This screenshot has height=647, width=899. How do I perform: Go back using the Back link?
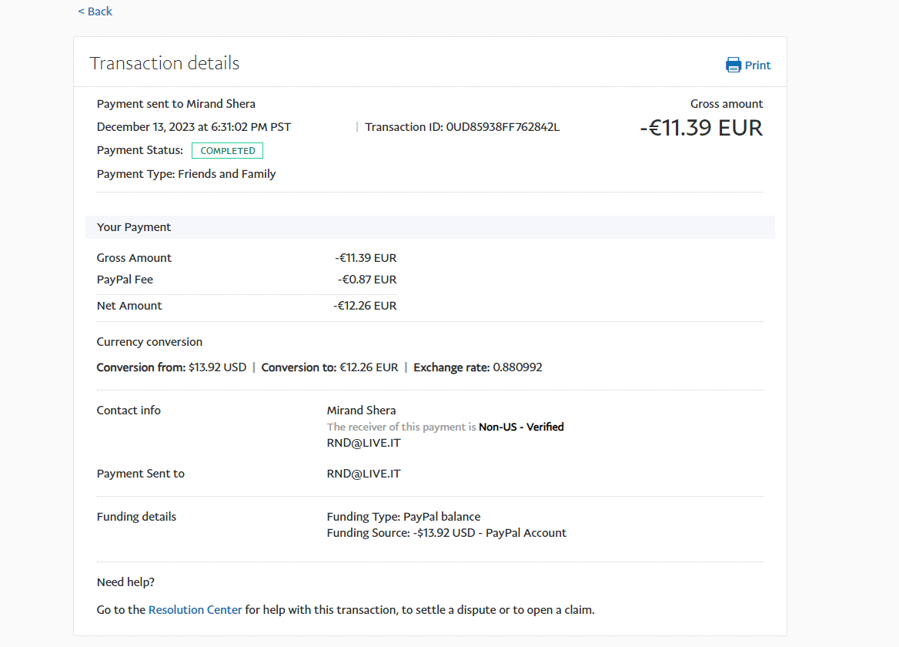pyautogui.click(x=95, y=12)
